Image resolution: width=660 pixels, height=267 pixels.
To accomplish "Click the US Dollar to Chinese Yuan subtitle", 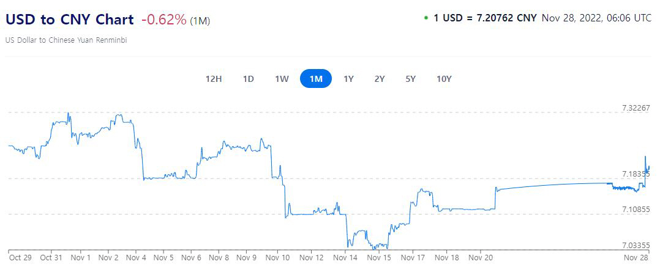I will click(66, 40).
